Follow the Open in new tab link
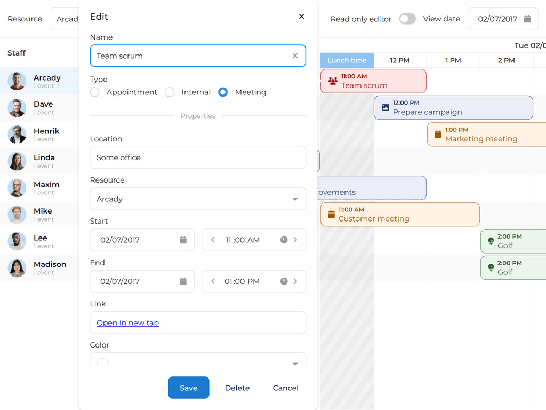 click(127, 322)
